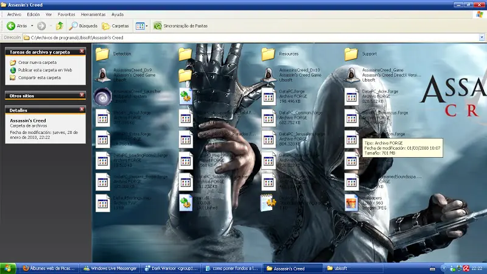The width and height of the screenshot is (487, 274).
Task: Switch to ubisoft folder taskbar button
Action: click(354, 269)
